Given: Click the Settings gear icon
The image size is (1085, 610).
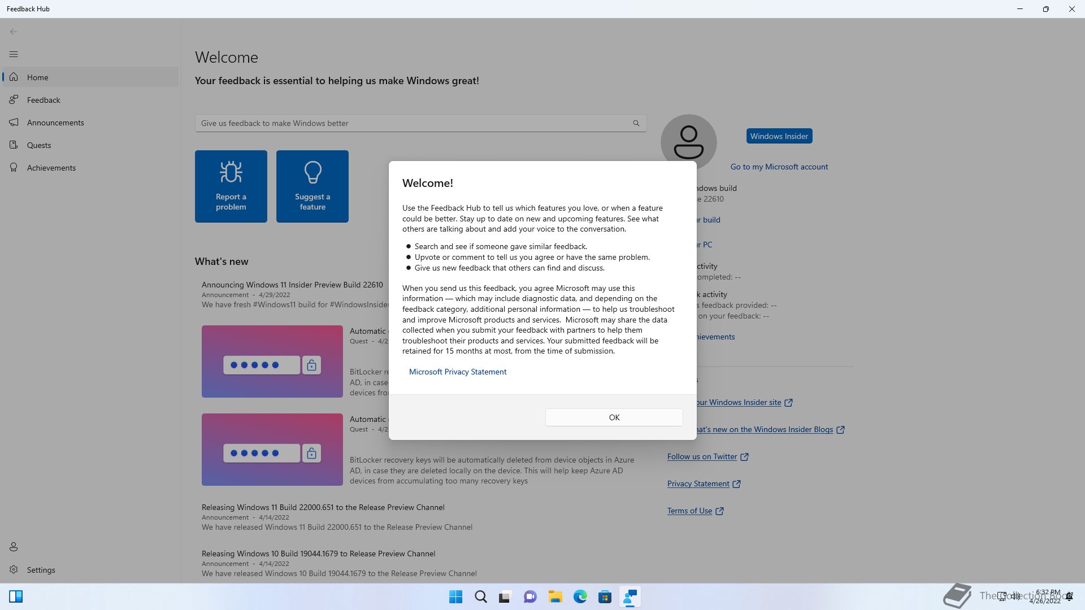Looking at the screenshot, I should point(14,569).
